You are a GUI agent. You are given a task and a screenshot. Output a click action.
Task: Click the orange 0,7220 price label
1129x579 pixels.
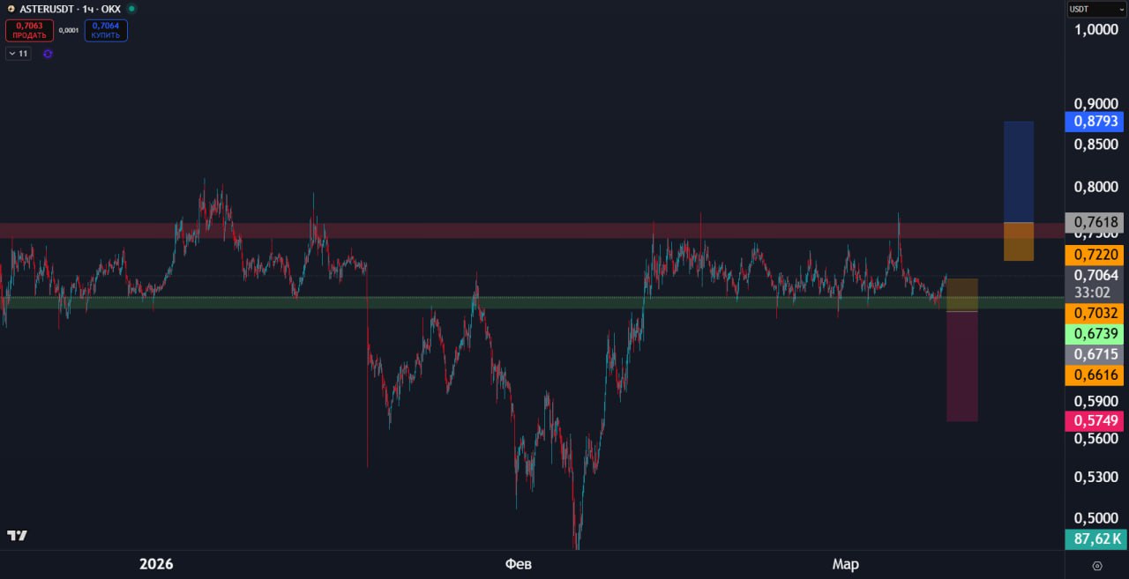pos(1095,255)
